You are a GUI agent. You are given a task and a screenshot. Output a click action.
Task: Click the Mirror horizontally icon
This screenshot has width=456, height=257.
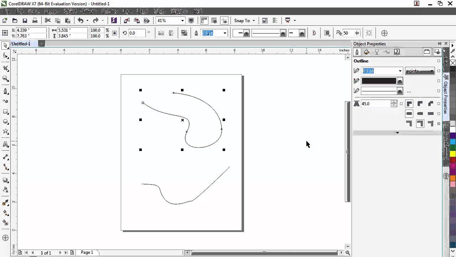(x=161, y=33)
